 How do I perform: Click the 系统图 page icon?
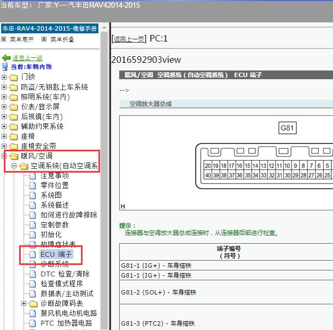32,195
